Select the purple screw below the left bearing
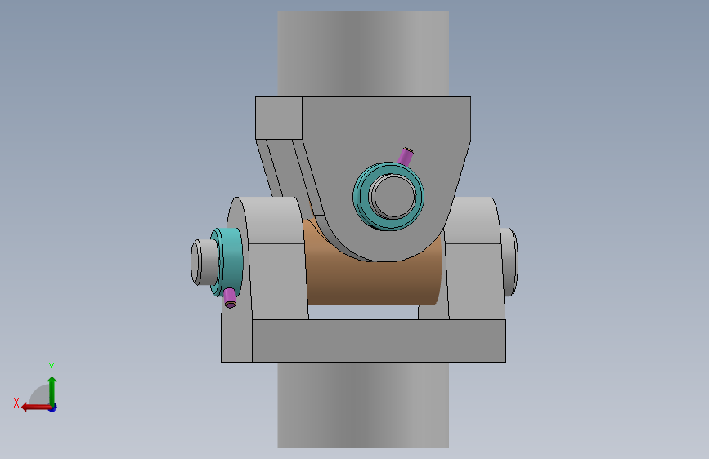 (230, 298)
